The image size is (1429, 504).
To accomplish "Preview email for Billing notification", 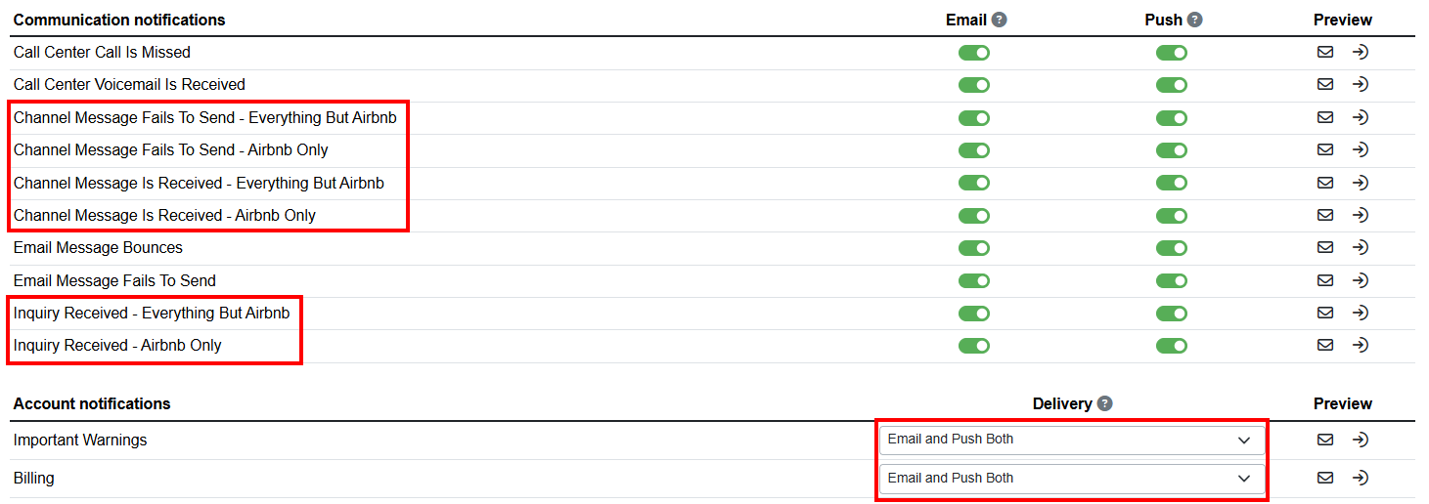I will (1325, 478).
